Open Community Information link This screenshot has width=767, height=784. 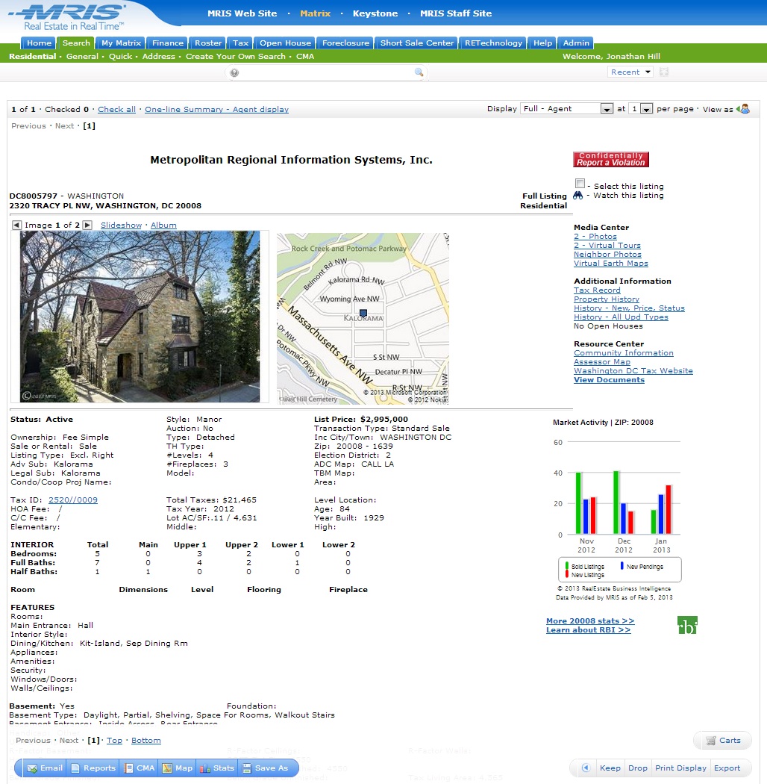click(624, 353)
